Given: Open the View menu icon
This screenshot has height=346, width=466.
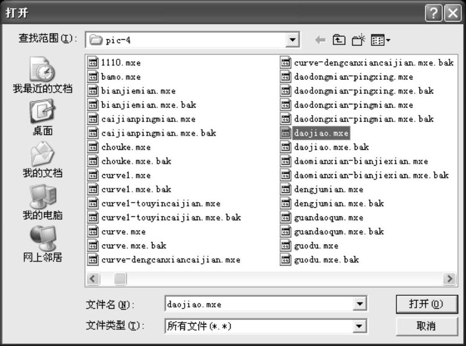Looking at the screenshot, I should click(x=381, y=40).
